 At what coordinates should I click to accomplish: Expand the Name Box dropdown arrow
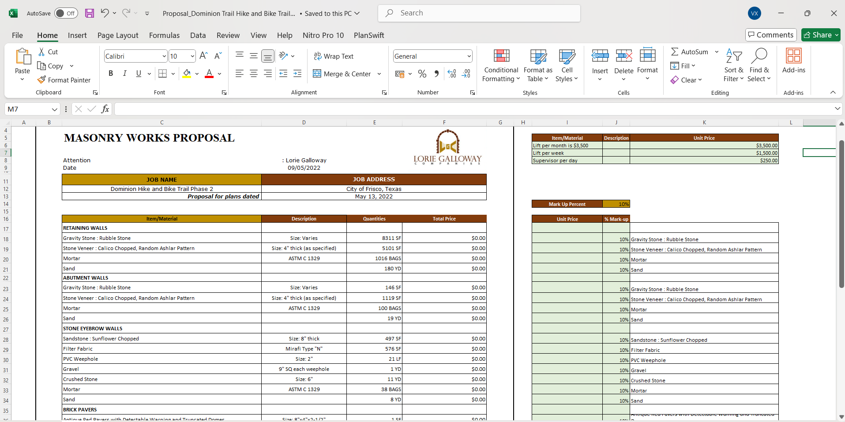point(54,109)
